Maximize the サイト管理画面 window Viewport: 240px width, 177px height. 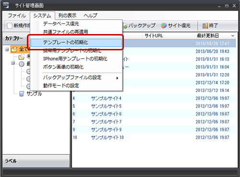click(x=227, y=6)
